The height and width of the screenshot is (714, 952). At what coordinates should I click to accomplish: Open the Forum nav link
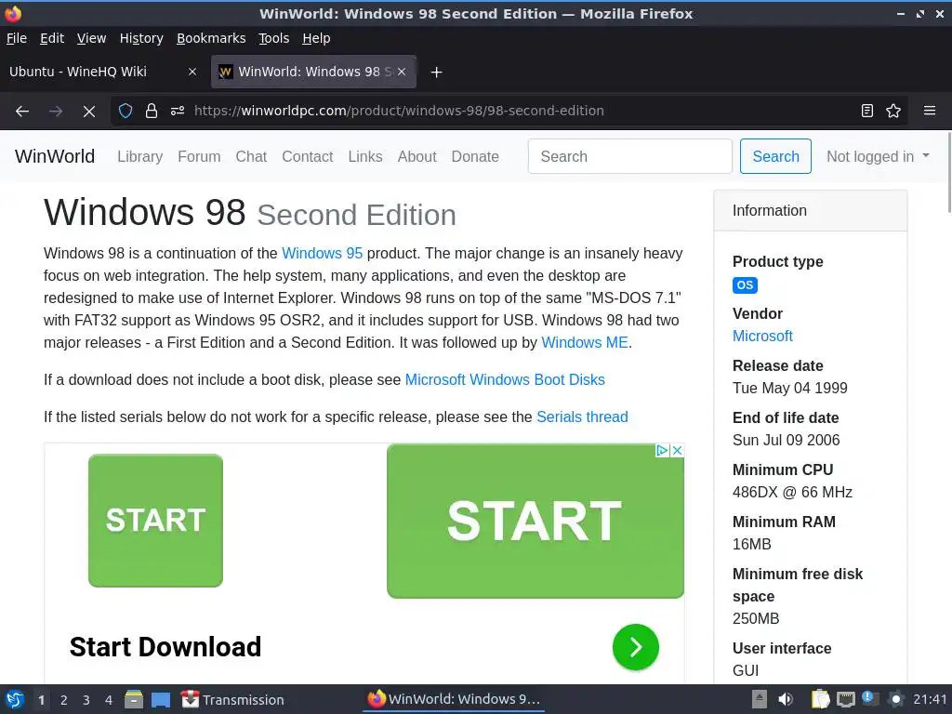coord(199,156)
